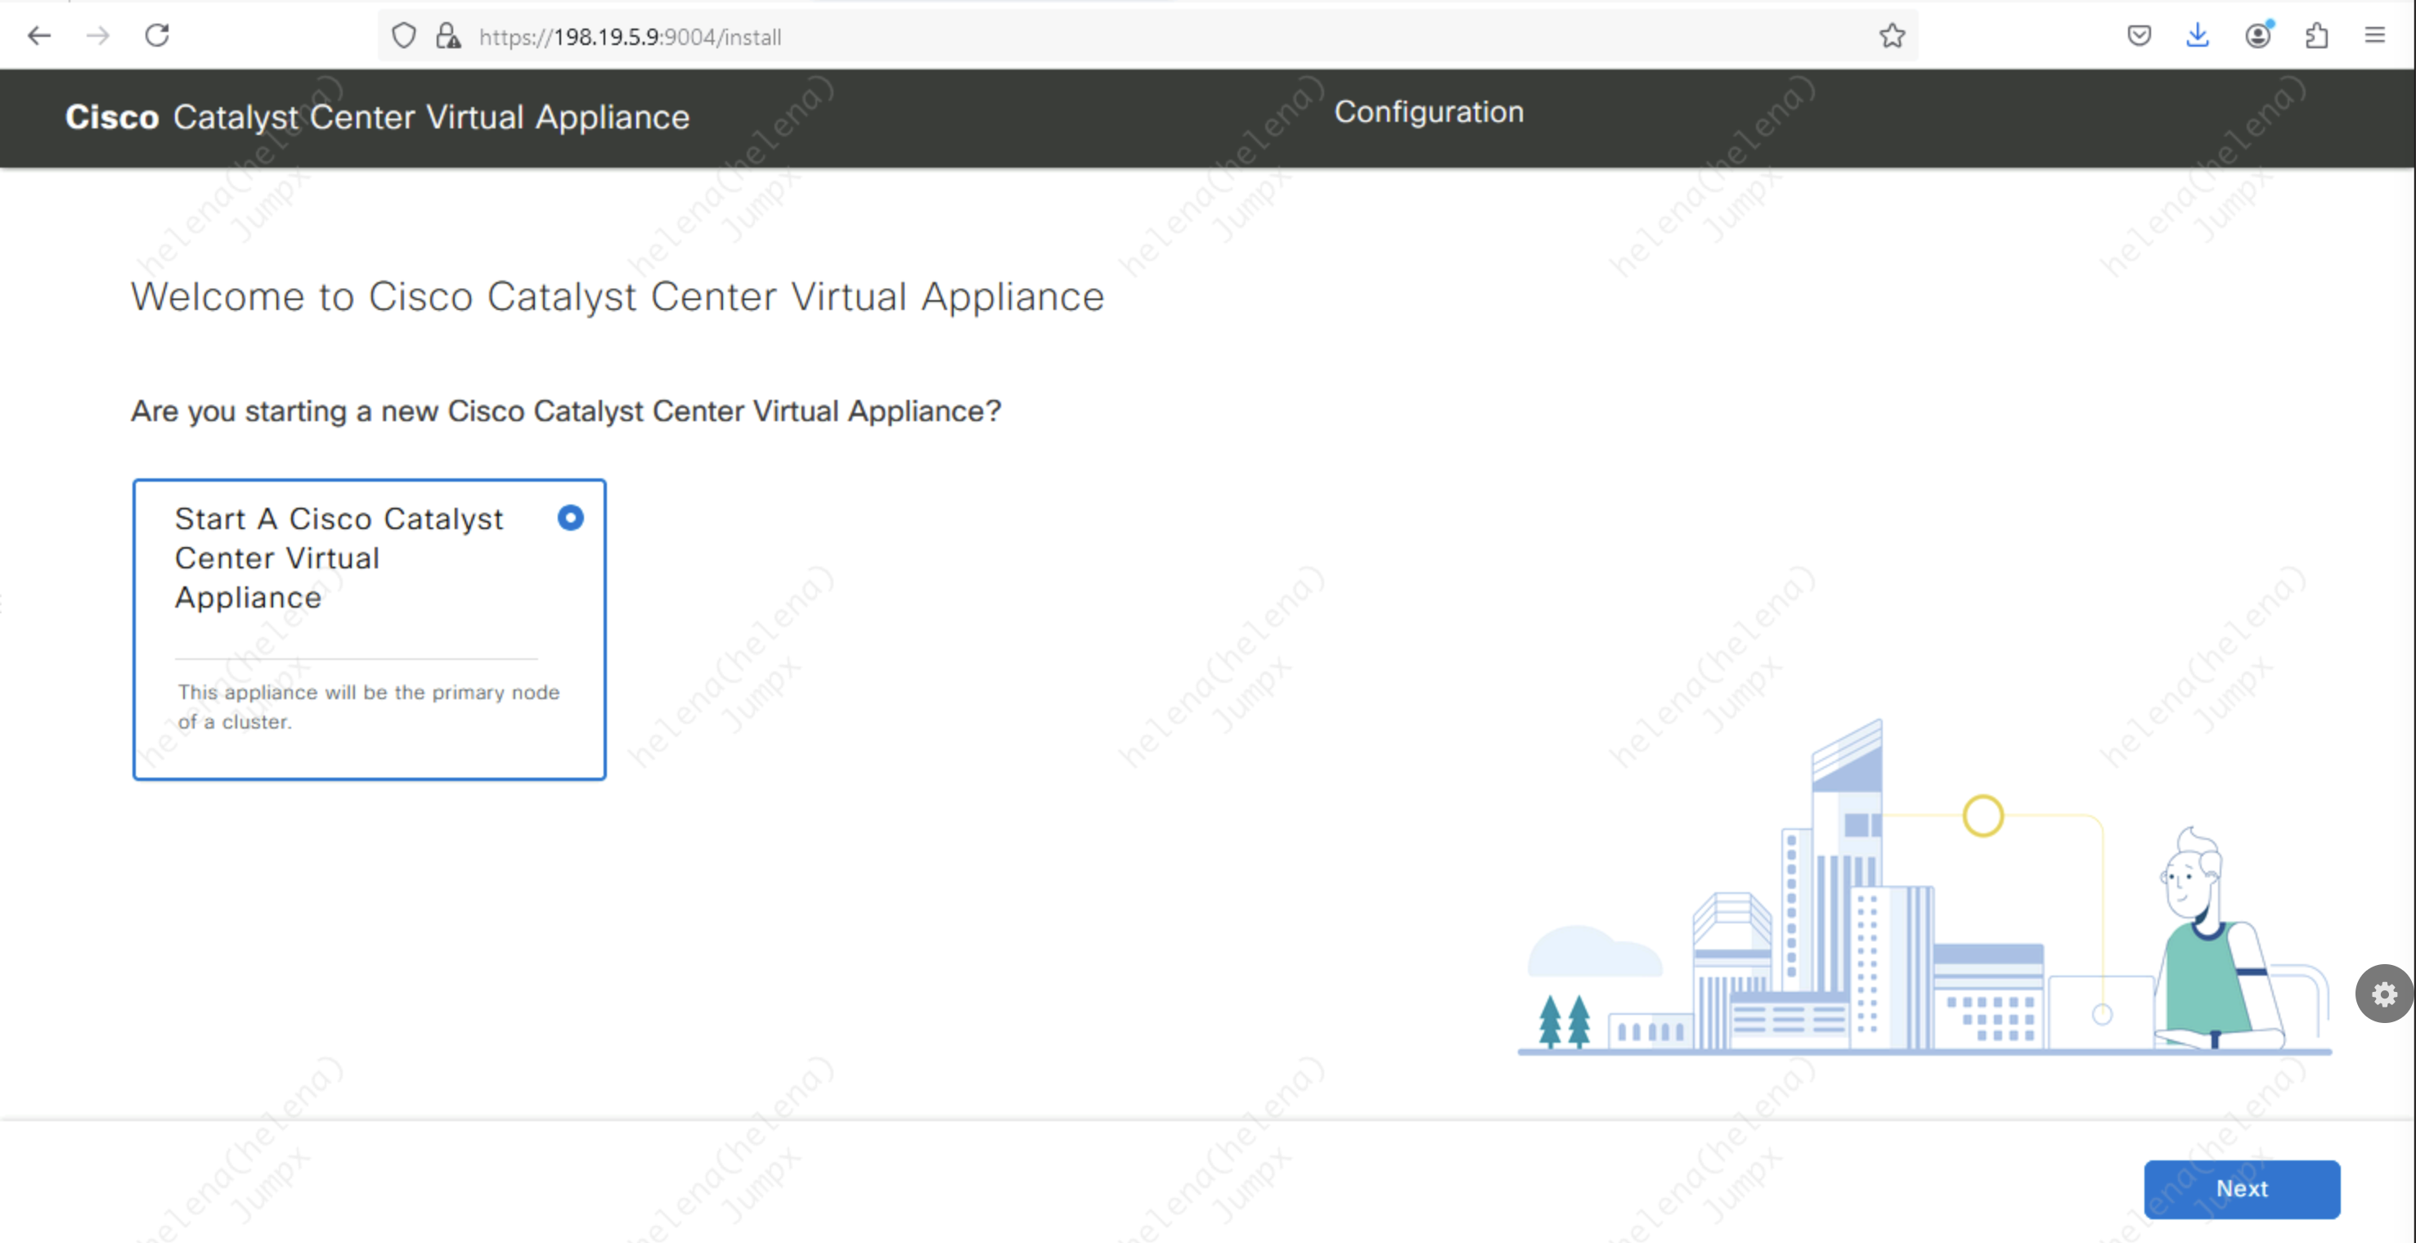2416x1243 pixels.
Task: Open the Extensions puzzle icon
Action: pos(2316,36)
